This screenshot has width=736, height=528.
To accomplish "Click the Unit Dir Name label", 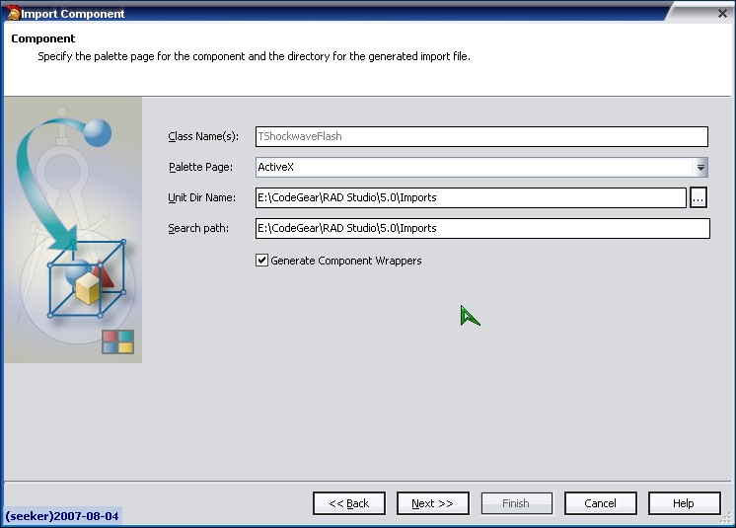I will click(x=202, y=197).
